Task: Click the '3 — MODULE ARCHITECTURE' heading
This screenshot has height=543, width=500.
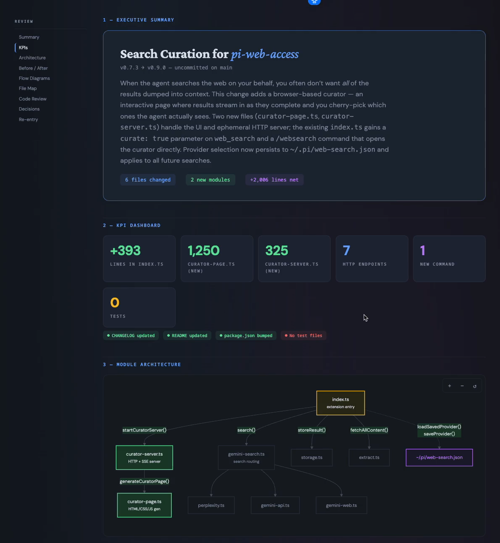Action: [x=142, y=364]
